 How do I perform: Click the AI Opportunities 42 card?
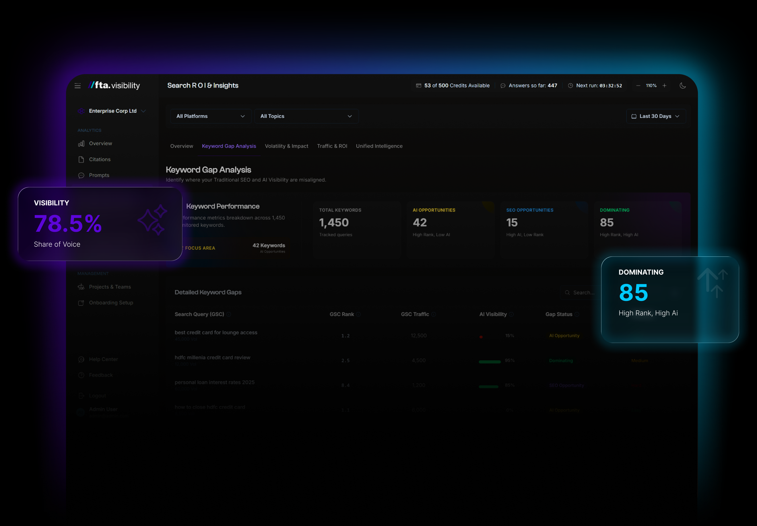point(451,230)
